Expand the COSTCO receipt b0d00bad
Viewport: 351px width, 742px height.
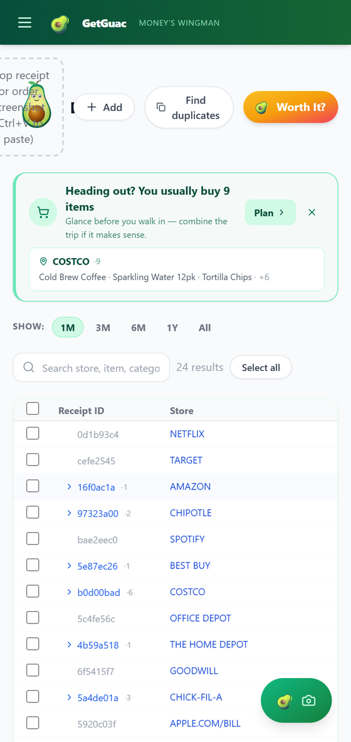pos(69,592)
